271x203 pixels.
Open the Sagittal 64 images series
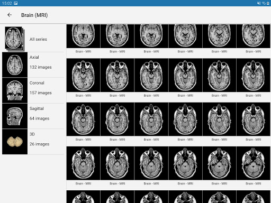[x=33, y=116]
